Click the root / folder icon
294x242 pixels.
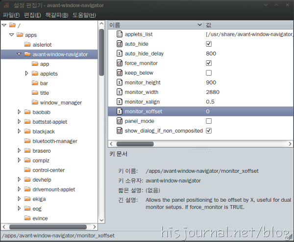click(13, 25)
